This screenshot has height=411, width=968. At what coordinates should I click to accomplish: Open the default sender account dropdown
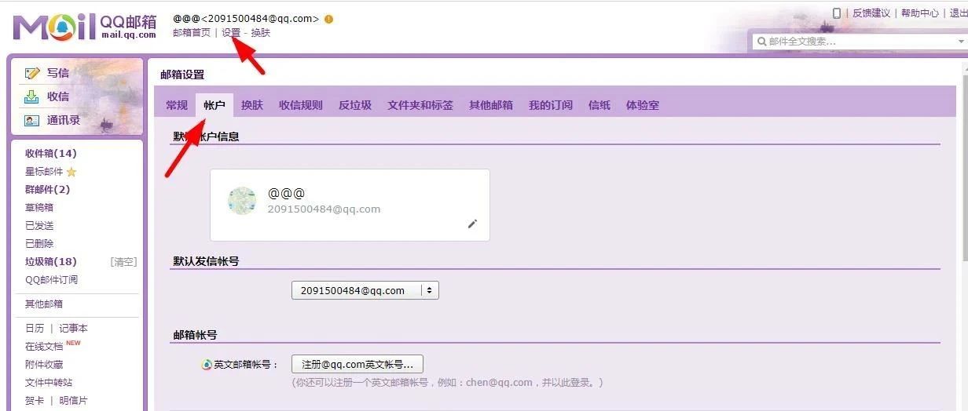coord(365,290)
